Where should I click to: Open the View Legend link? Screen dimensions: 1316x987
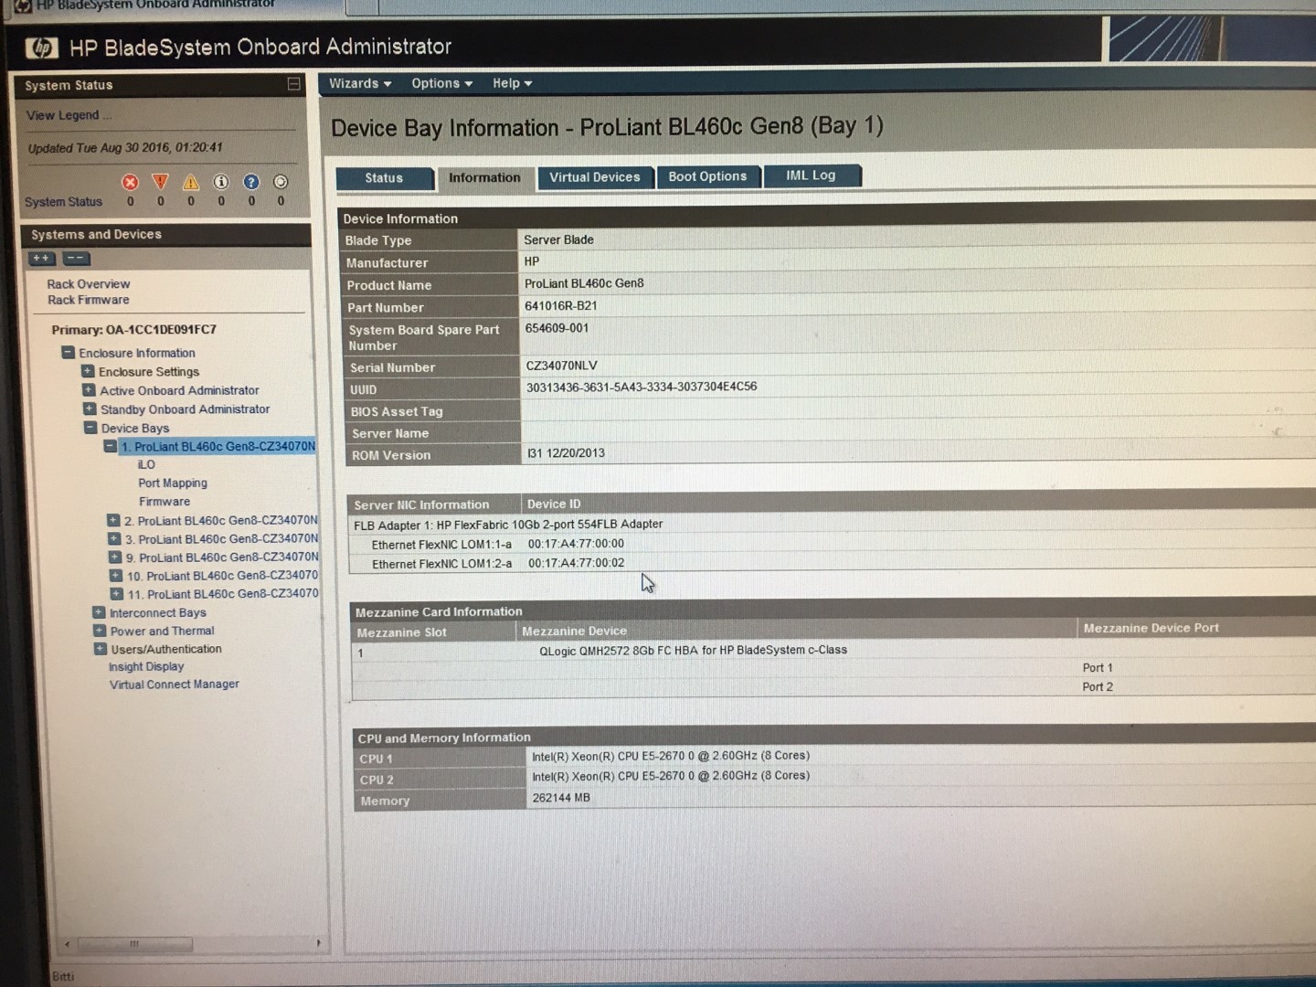pos(69,115)
